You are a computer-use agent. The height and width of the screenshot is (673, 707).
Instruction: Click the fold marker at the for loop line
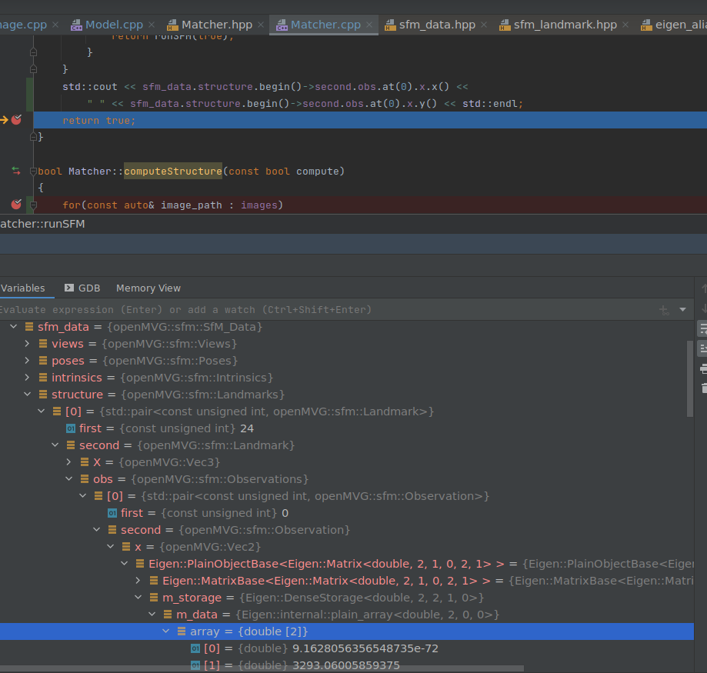click(33, 205)
